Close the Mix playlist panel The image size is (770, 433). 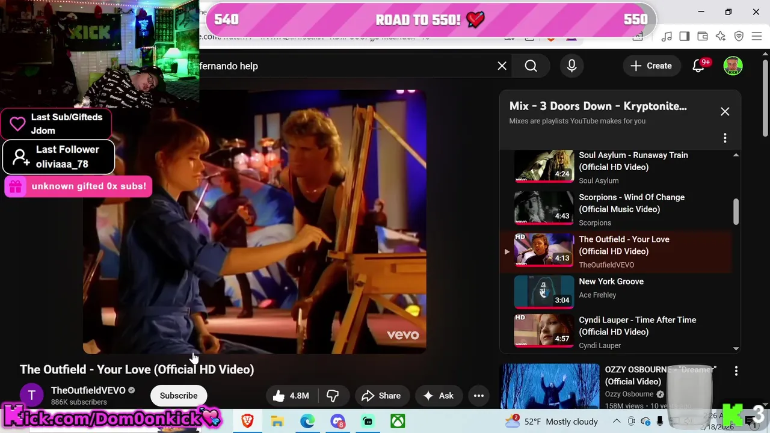[x=725, y=112]
